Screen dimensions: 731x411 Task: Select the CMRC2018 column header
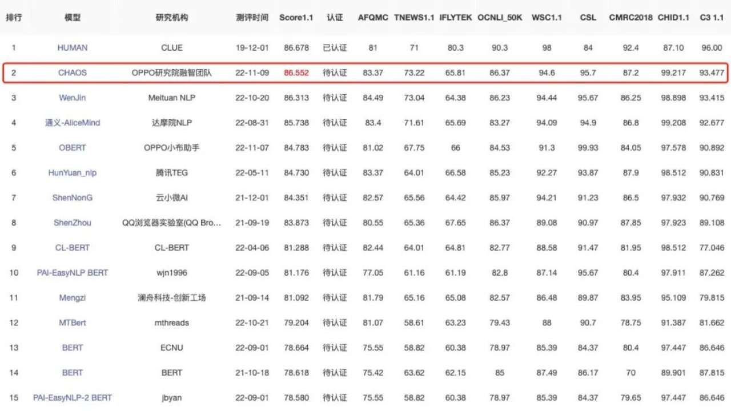[x=630, y=18]
